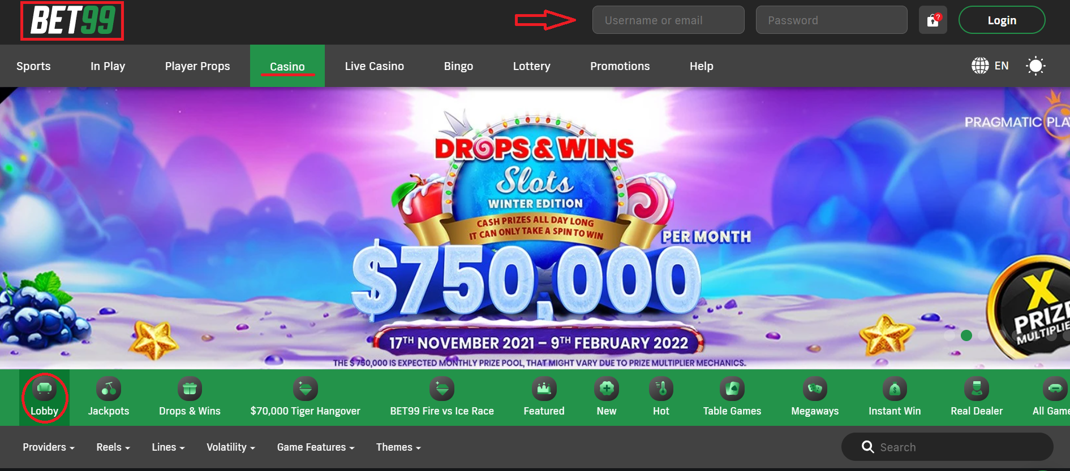This screenshot has height=471, width=1070.
Task: Expand the Volatility filter dropdown
Action: 231,447
